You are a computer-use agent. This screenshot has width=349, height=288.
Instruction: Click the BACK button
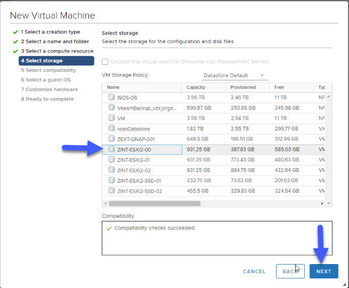(x=290, y=271)
